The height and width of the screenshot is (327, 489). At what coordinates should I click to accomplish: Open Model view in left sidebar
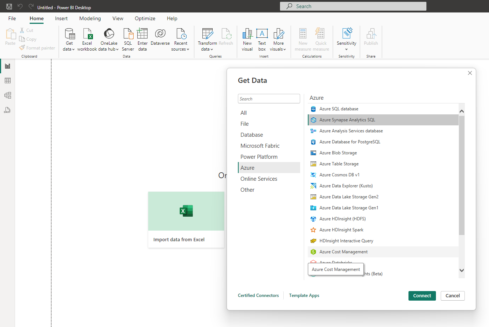7,95
